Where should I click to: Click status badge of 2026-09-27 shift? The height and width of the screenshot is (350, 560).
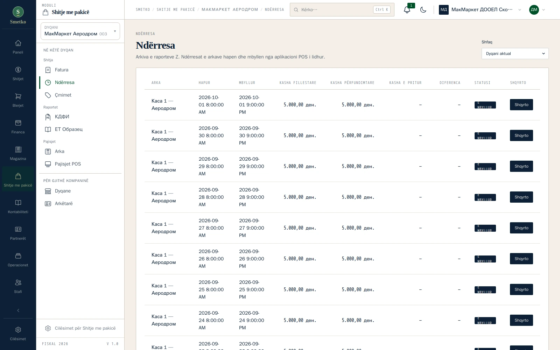coord(485,228)
